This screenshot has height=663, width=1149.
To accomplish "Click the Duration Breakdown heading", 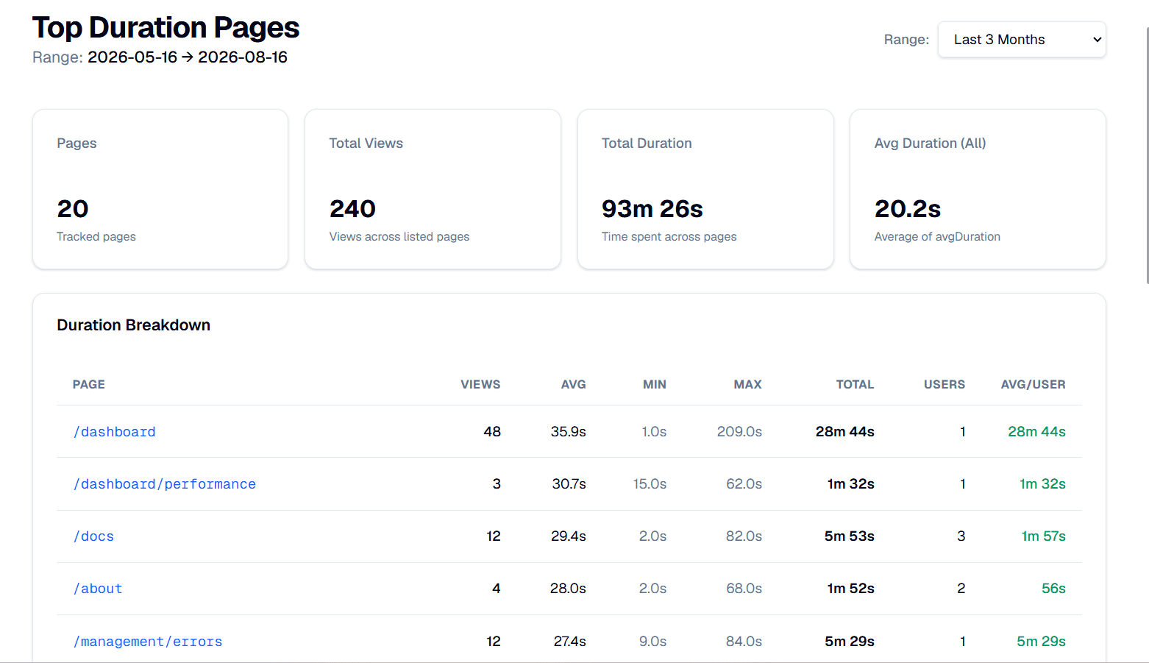I will [134, 325].
